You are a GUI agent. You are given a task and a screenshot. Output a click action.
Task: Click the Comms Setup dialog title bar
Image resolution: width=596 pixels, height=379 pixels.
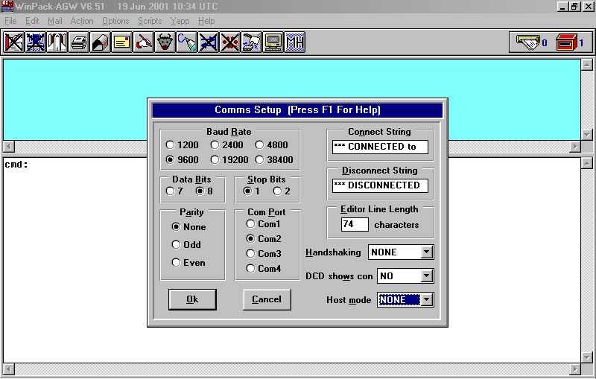point(297,110)
